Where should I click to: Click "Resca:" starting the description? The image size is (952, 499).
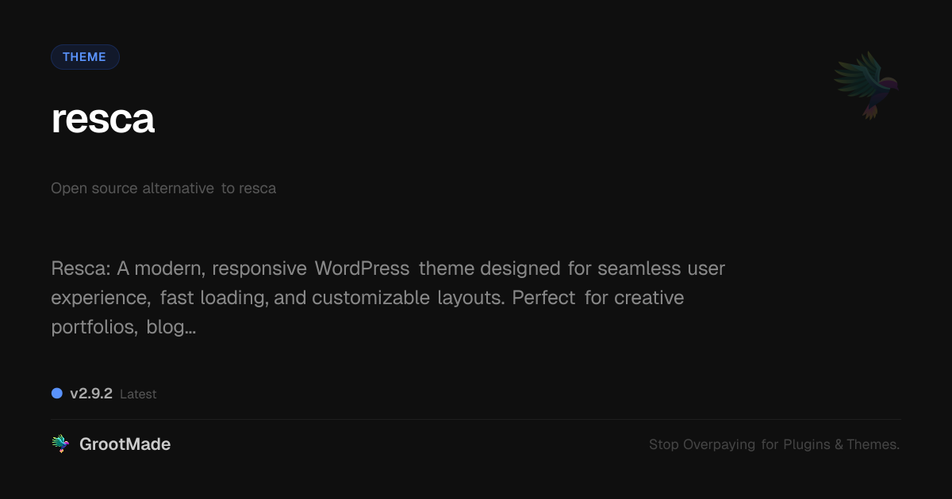coord(80,269)
